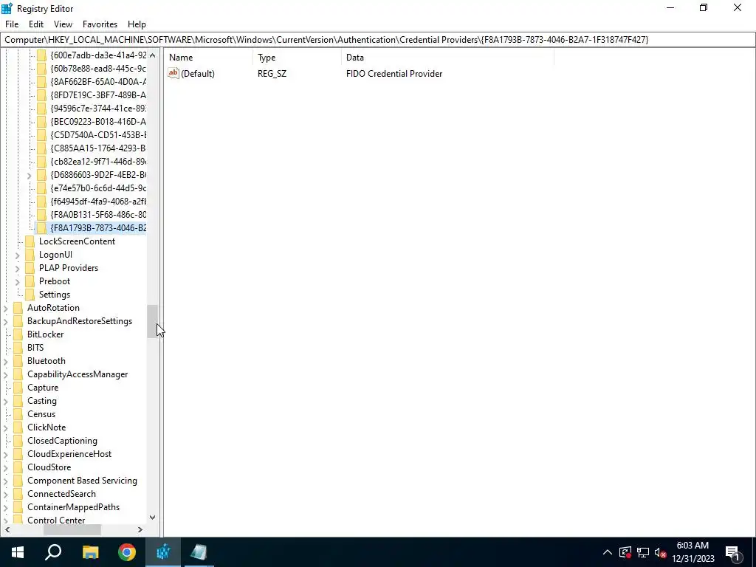
Task: Open taskbar Search
Action: [53, 552]
